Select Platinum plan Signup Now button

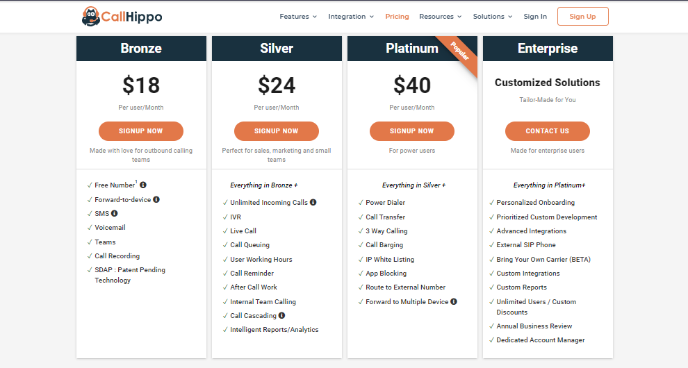[x=412, y=131]
